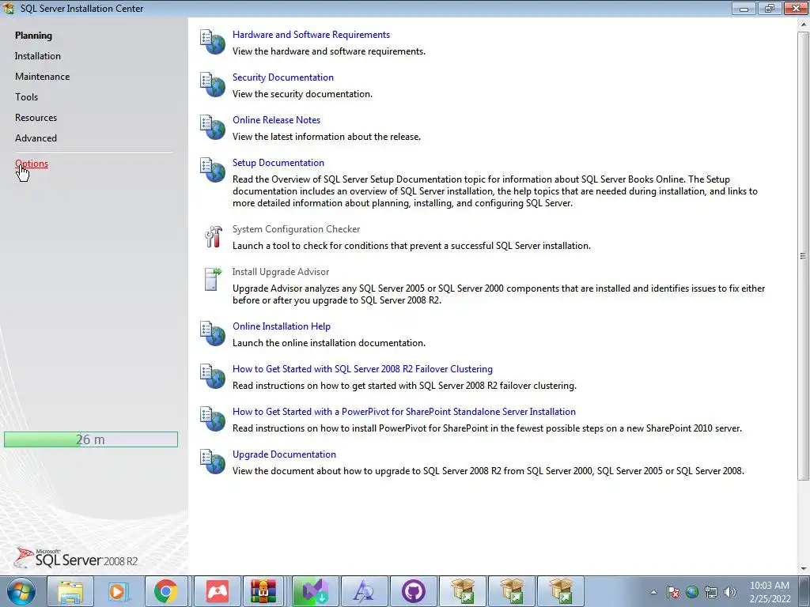Screen dimensions: 810x607
Task: Click the third setup package taskbar icon
Action: [x=561, y=591]
